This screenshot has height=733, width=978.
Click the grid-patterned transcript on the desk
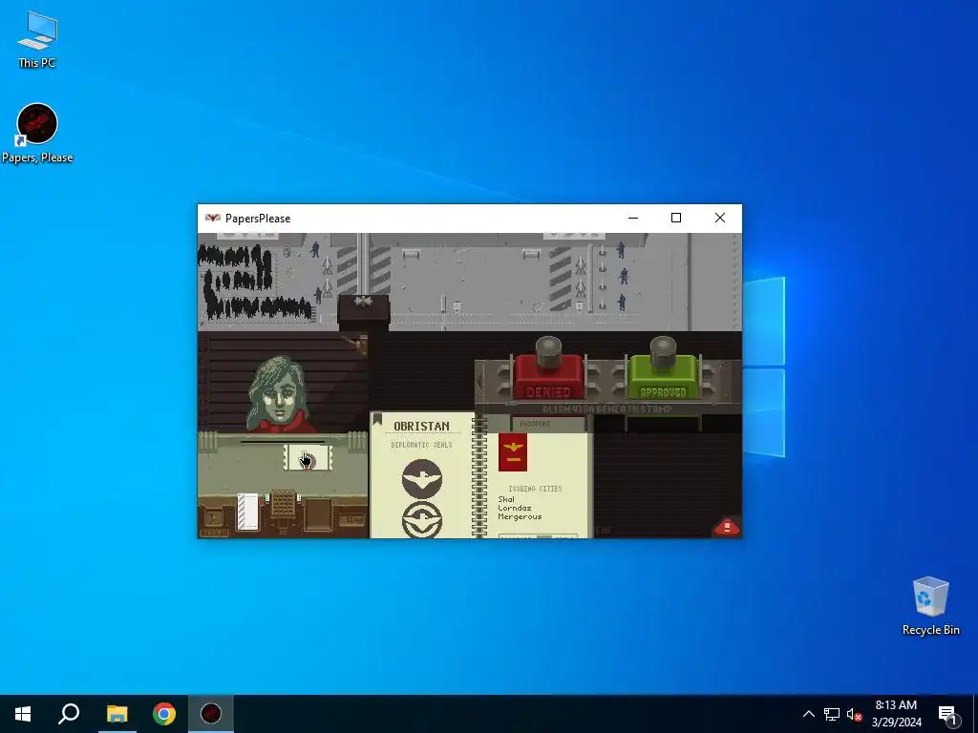[283, 503]
